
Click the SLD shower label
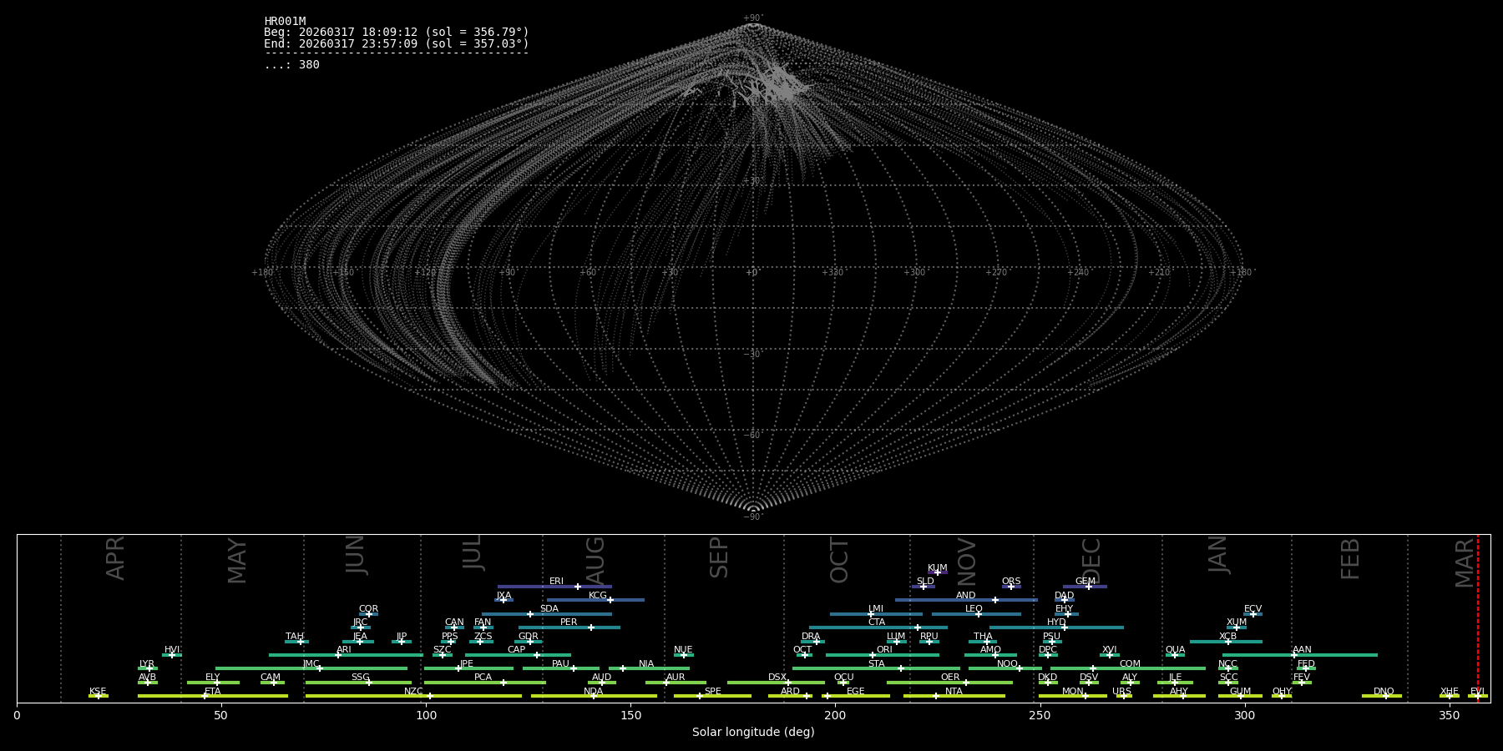click(925, 582)
